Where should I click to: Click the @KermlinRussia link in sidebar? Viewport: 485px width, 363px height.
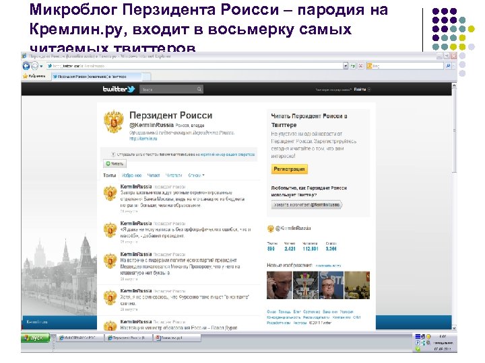[293, 228]
